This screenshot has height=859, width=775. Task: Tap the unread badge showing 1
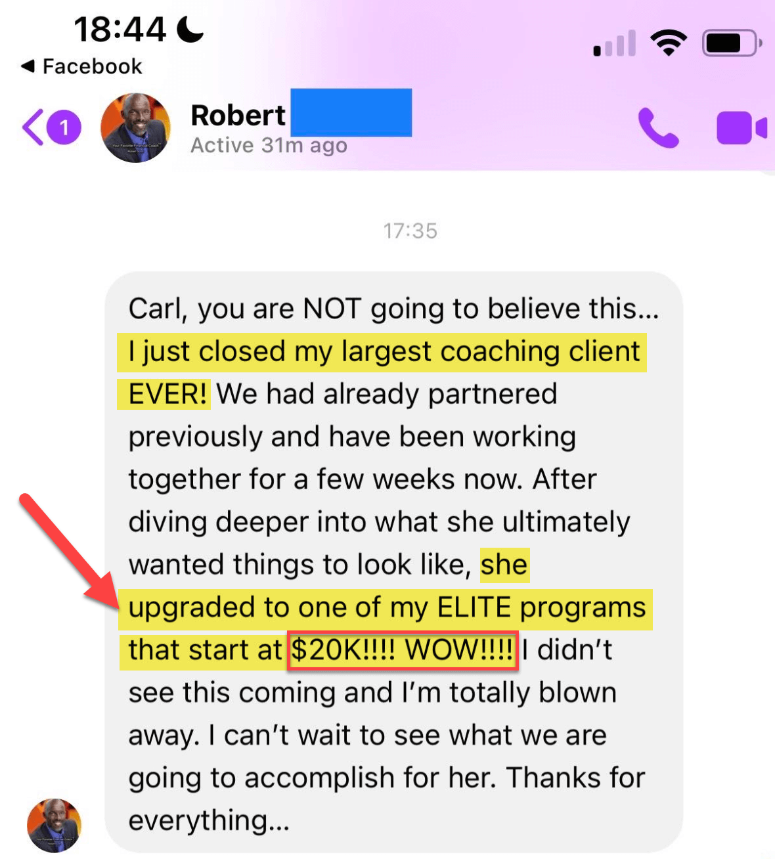pyautogui.click(x=64, y=127)
